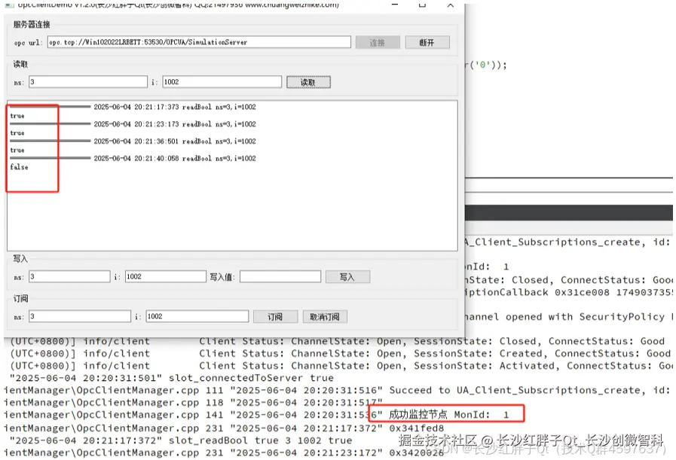Focus the ns field in 读取 section

click(88, 82)
